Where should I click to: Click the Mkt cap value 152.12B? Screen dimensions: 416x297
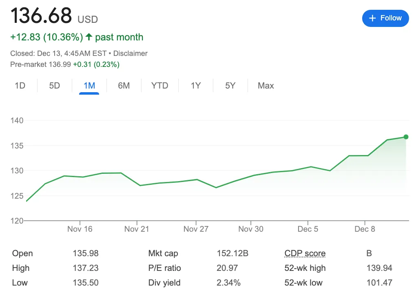[232, 253]
